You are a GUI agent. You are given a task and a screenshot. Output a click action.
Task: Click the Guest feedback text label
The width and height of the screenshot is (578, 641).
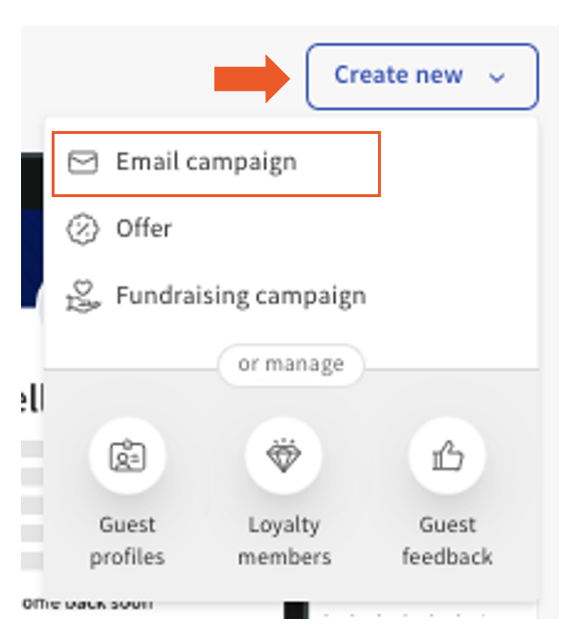447,541
